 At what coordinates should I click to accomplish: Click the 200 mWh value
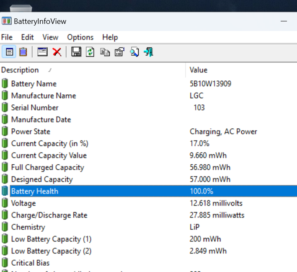pyautogui.click(x=205, y=239)
